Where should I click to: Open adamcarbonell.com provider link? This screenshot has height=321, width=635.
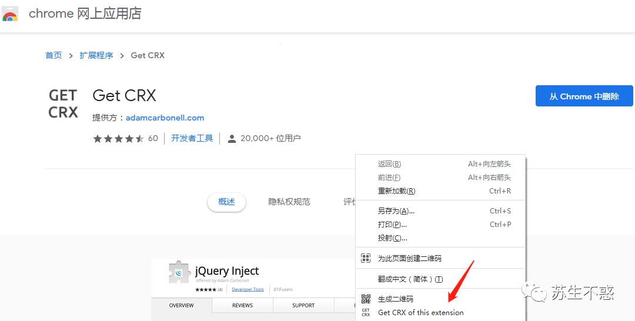pyautogui.click(x=165, y=118)
